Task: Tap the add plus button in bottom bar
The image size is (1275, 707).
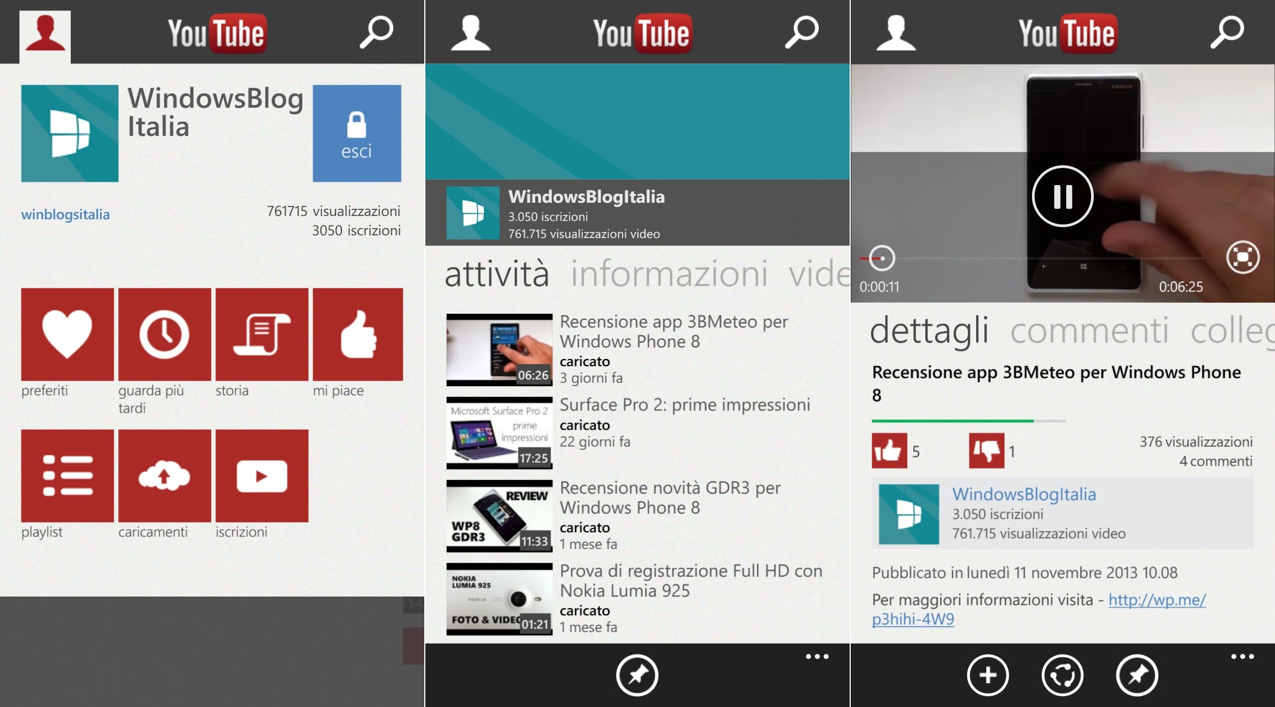Action: [x=988, y=675]
